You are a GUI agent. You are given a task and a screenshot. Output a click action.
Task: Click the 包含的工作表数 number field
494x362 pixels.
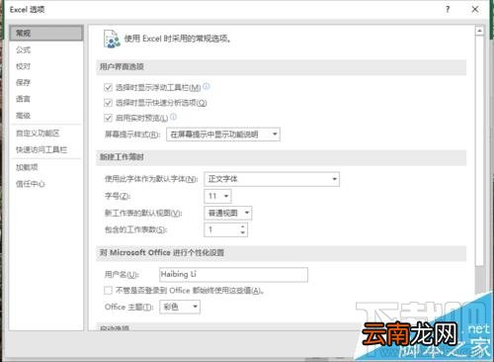click(221, 229)
